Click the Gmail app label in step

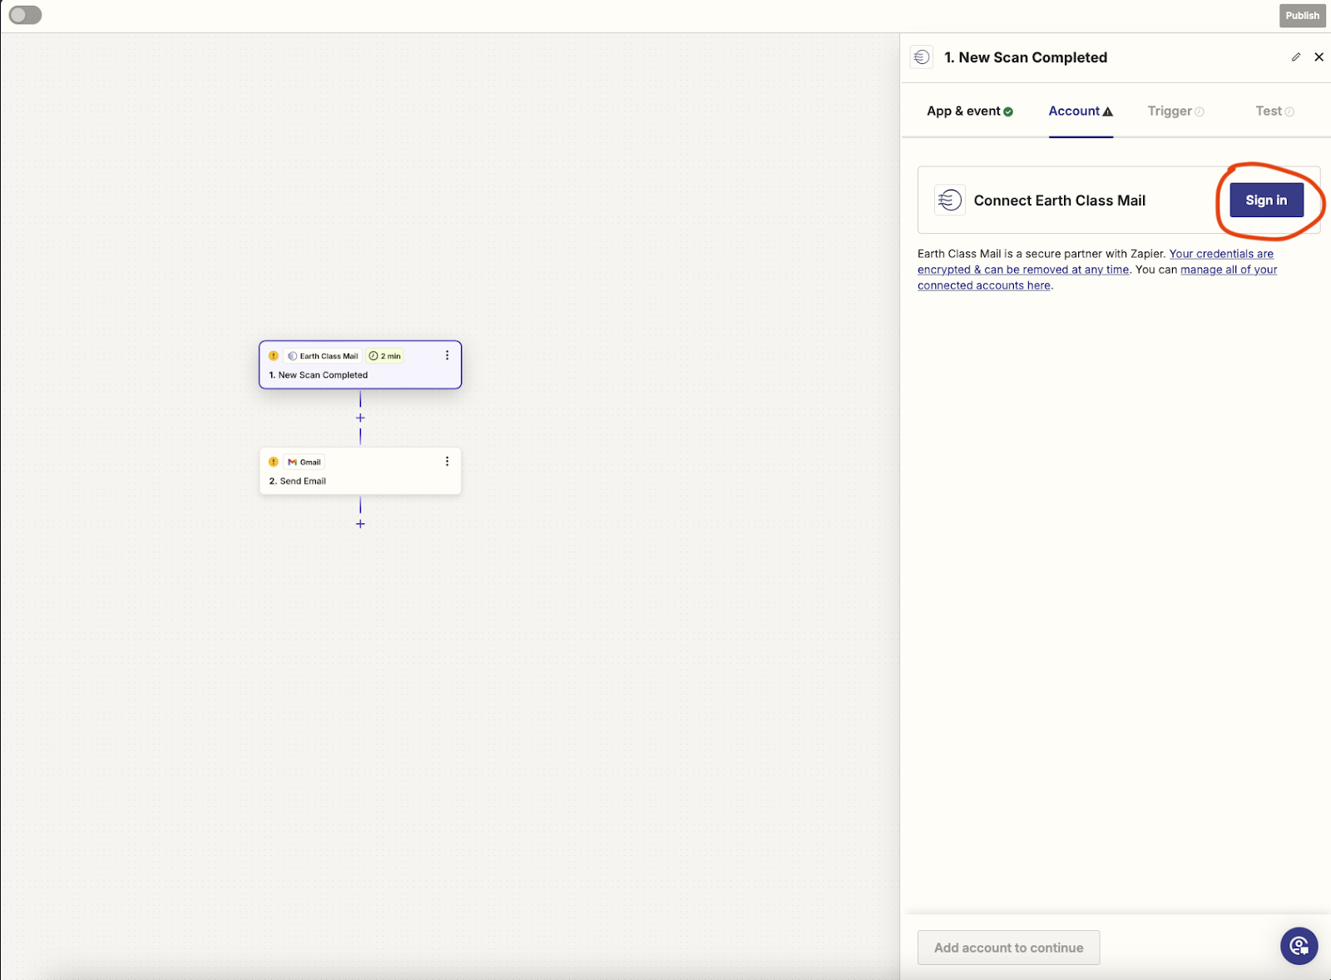[304, 462]
